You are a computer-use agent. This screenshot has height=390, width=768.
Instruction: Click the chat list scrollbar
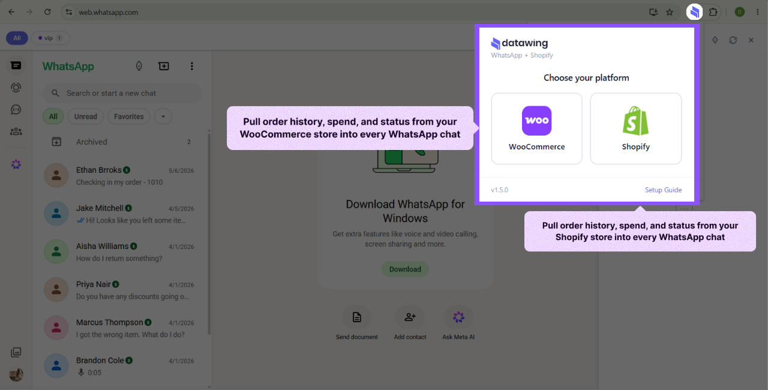pyautogui.click(x=209, y=234)
